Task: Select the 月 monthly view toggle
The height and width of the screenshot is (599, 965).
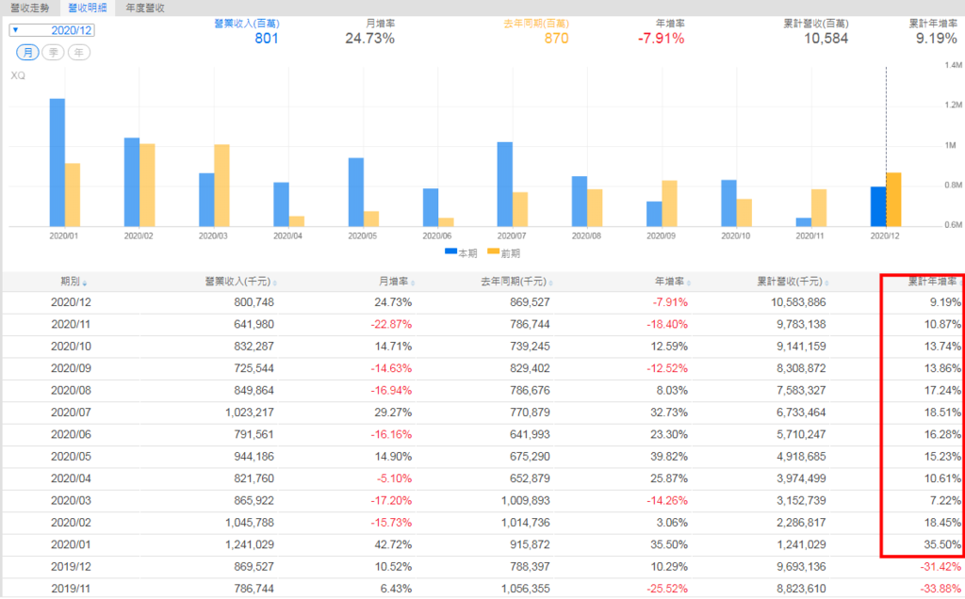Action: click(x=27, y=53)
